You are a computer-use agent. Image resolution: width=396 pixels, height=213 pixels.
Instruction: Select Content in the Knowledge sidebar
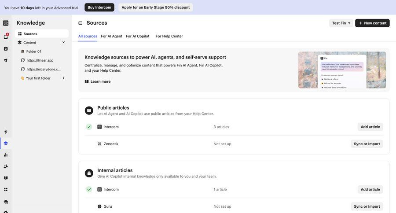pyautogui.click(x=42, y=42)
